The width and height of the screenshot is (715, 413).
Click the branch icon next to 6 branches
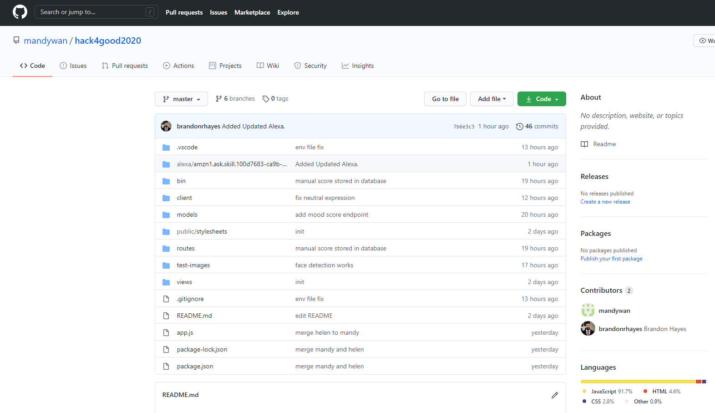point(219,99)
